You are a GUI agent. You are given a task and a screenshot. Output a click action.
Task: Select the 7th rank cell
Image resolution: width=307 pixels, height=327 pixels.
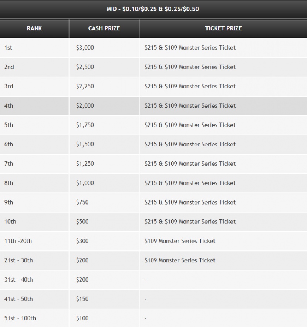tap(34, 164)
